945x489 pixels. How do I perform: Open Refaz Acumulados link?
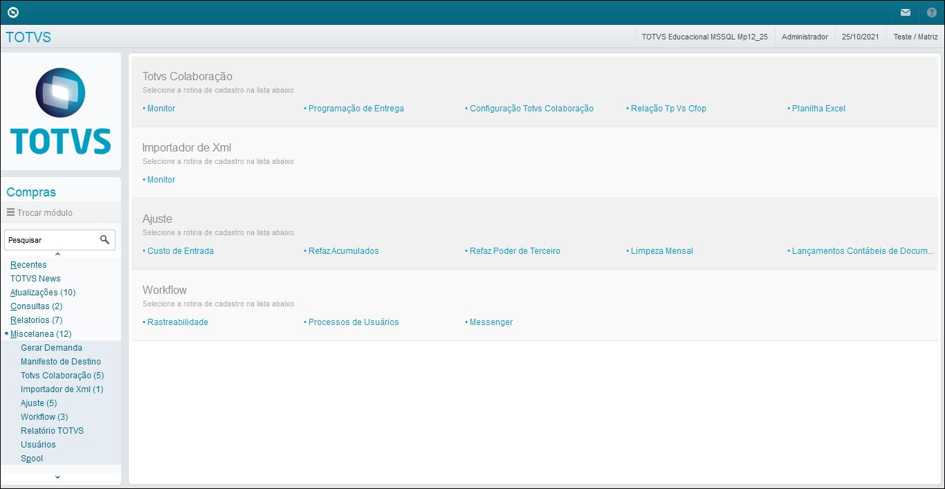pyautogui.click(x=343, y=251)
